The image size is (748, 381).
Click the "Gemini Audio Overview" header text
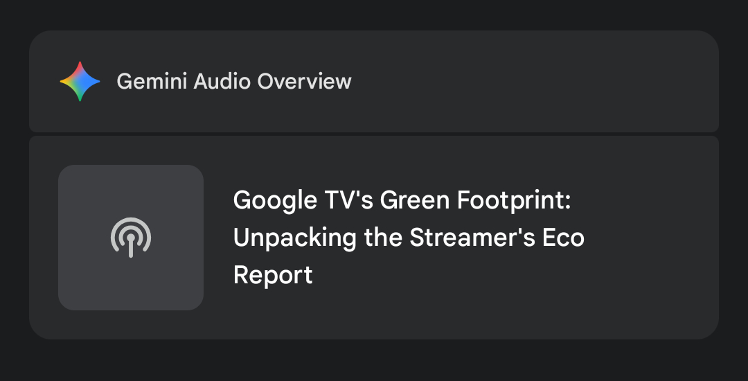pos(233,82)
